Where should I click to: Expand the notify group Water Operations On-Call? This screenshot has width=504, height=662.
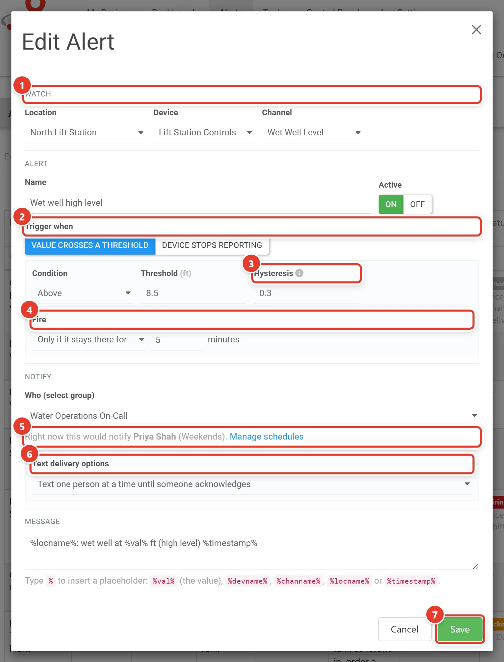pyautogui.click(x=252, y=416)
